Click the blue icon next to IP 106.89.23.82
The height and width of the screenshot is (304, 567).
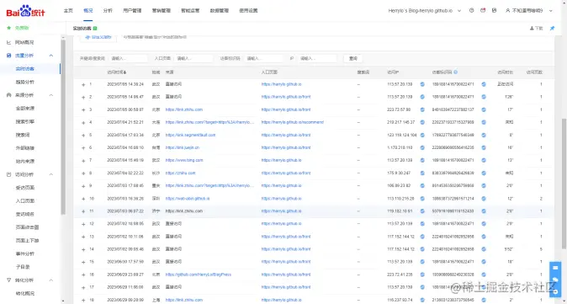coord(422,185)
